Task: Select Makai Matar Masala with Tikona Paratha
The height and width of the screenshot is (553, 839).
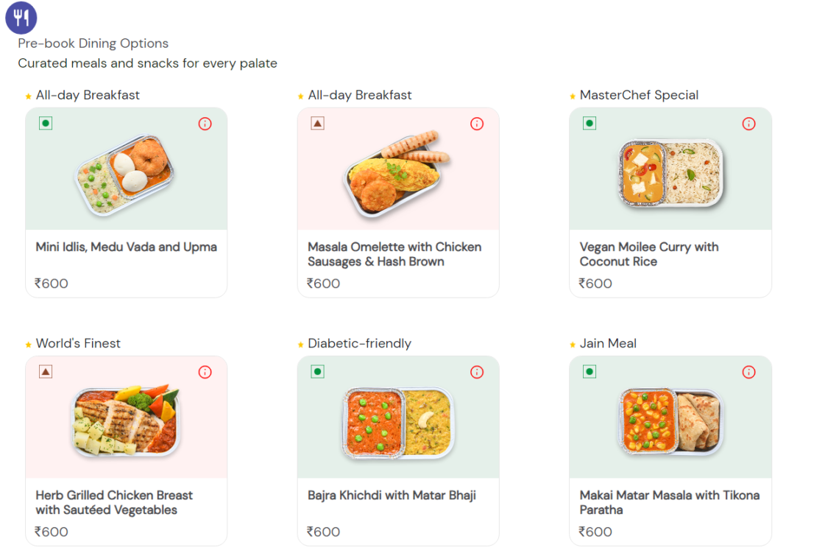Action: point(667,504)
